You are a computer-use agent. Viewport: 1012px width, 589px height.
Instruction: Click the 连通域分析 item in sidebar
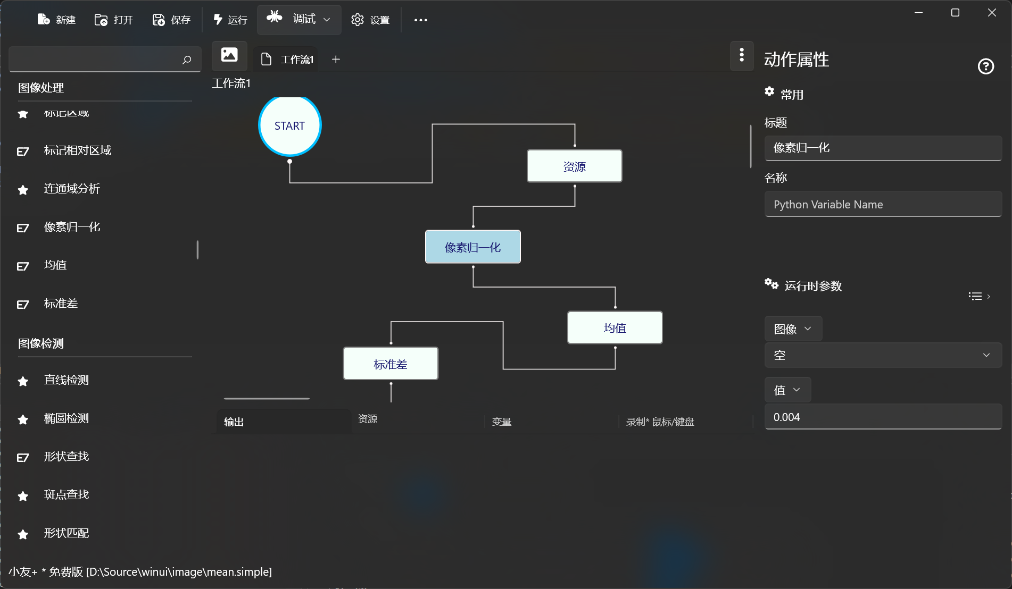click(72, 189)
